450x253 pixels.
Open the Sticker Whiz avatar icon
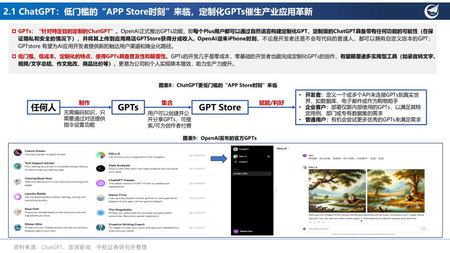click(17, 228)
